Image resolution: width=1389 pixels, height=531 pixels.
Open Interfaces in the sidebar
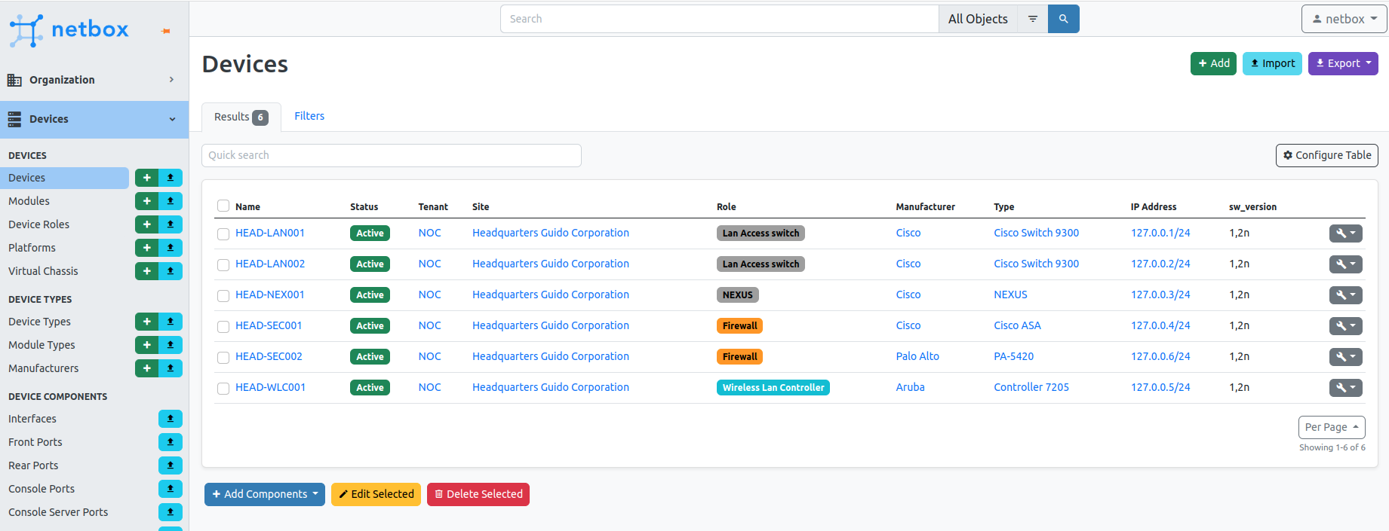click(x=32, y=419)
